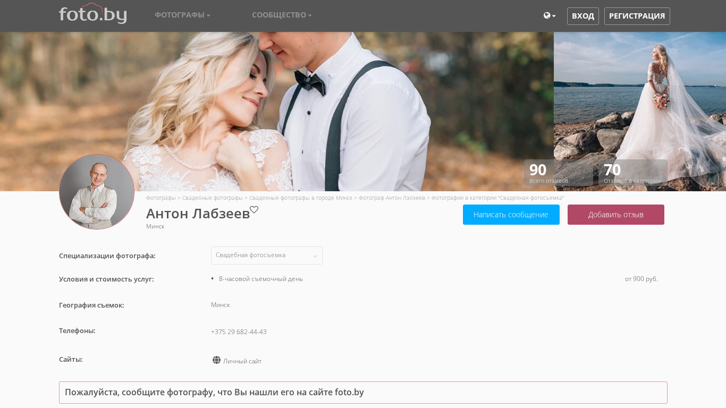Click the Вход button
726x408 pixels.
click(583, 16)
